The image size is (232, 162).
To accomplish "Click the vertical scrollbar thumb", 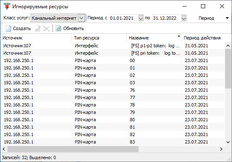I will point(228,69).
